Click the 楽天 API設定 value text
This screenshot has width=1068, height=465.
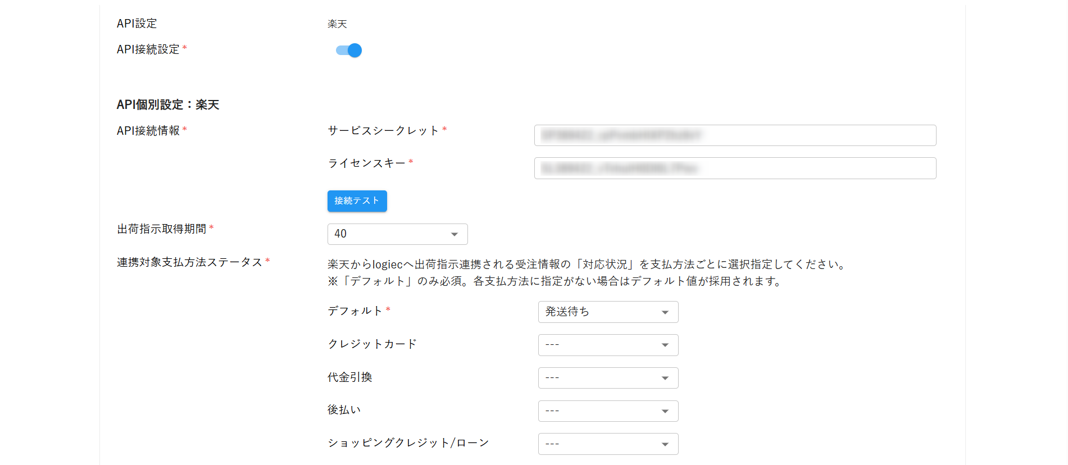click(337, 24)
